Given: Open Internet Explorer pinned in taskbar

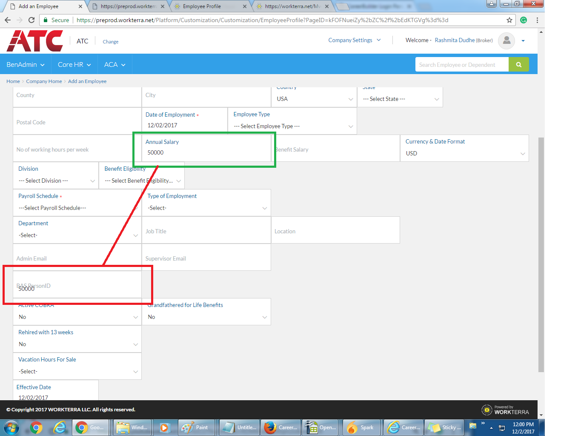Looking at the screenshot, I should pos(60,427).
